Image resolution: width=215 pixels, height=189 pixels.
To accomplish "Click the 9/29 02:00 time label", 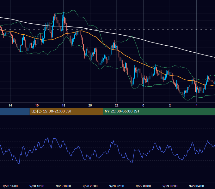I will pyautogui.click(x=170, y=186).
